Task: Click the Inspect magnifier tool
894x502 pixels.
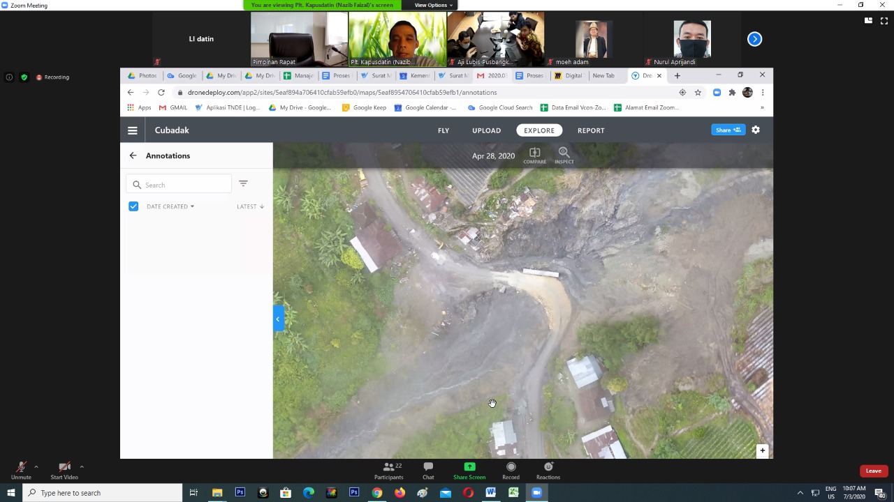Action: click(564, 155)
